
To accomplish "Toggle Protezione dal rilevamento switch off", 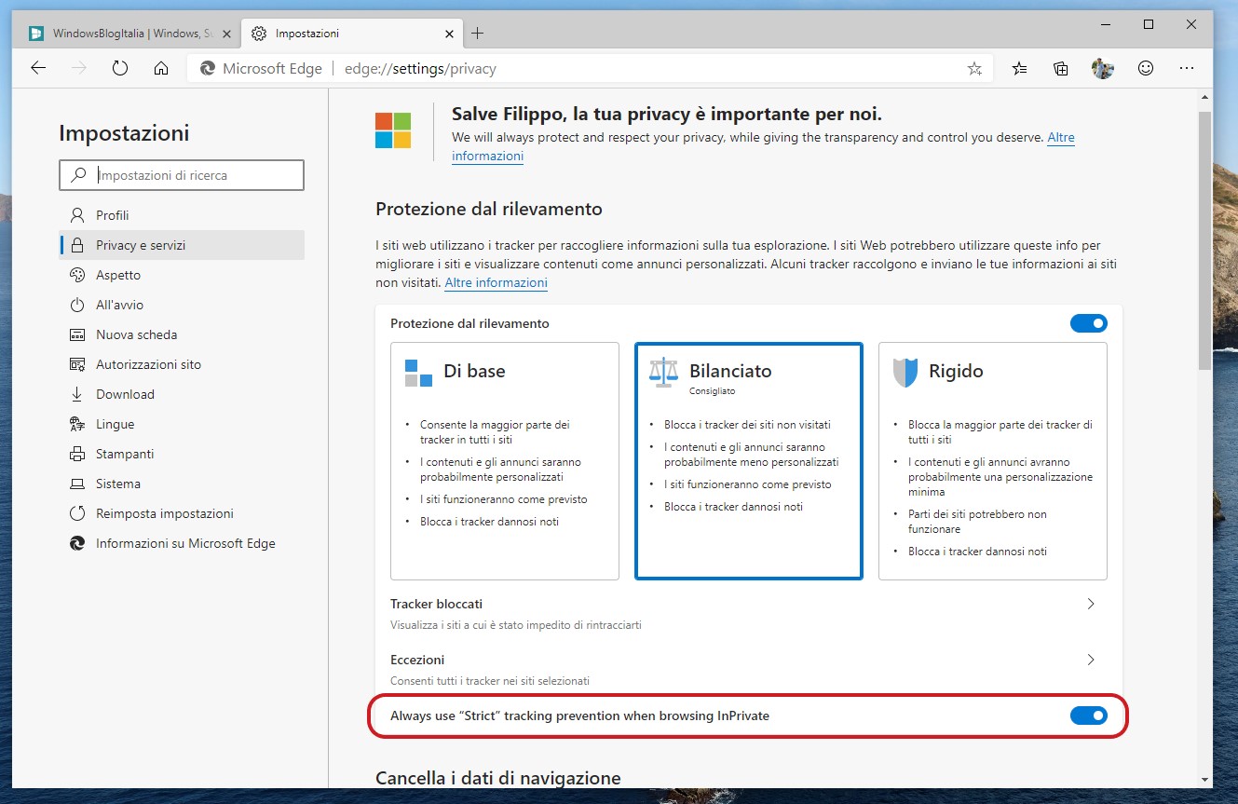I will coord(1088,323).
